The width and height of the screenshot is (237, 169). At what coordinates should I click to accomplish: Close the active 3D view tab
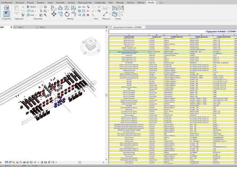point(11,27)
